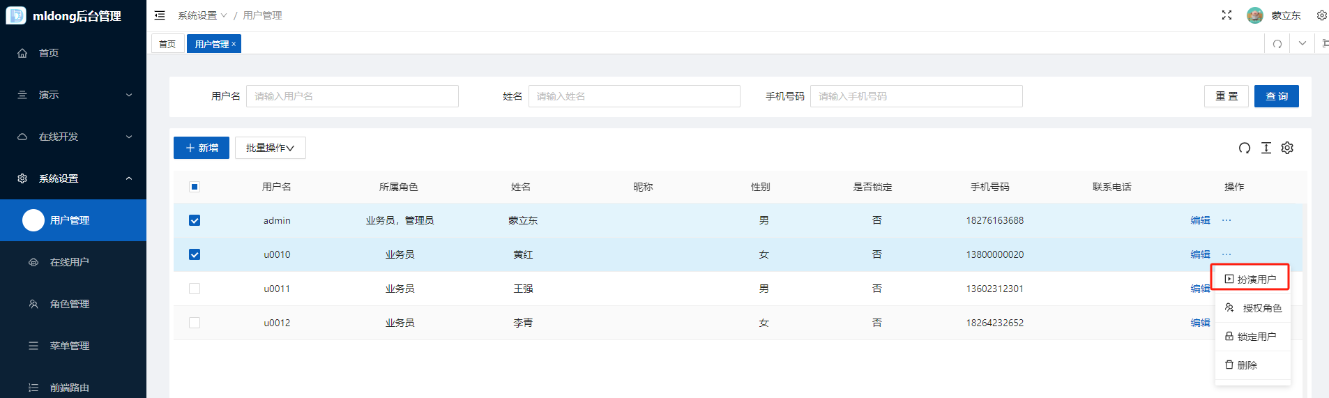The image size is (1329, 398).
Task: Open the settings gear in top-right header
Action: coord(1321,15)
